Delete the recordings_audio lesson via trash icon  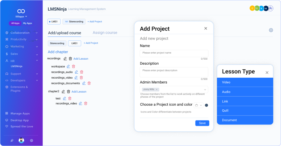[81, 72]
